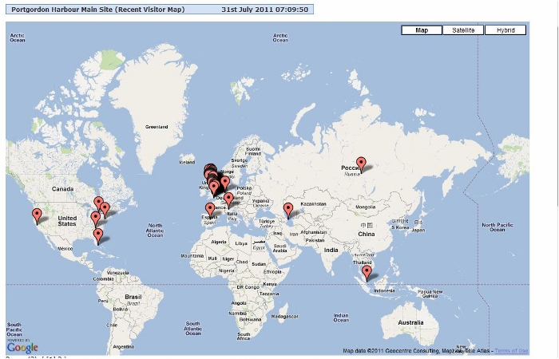Image resolution: width=559 pixels, height=359 pixels.
Task: Click the Canada label
Action: pyautogui.click(x=63, y=189)
